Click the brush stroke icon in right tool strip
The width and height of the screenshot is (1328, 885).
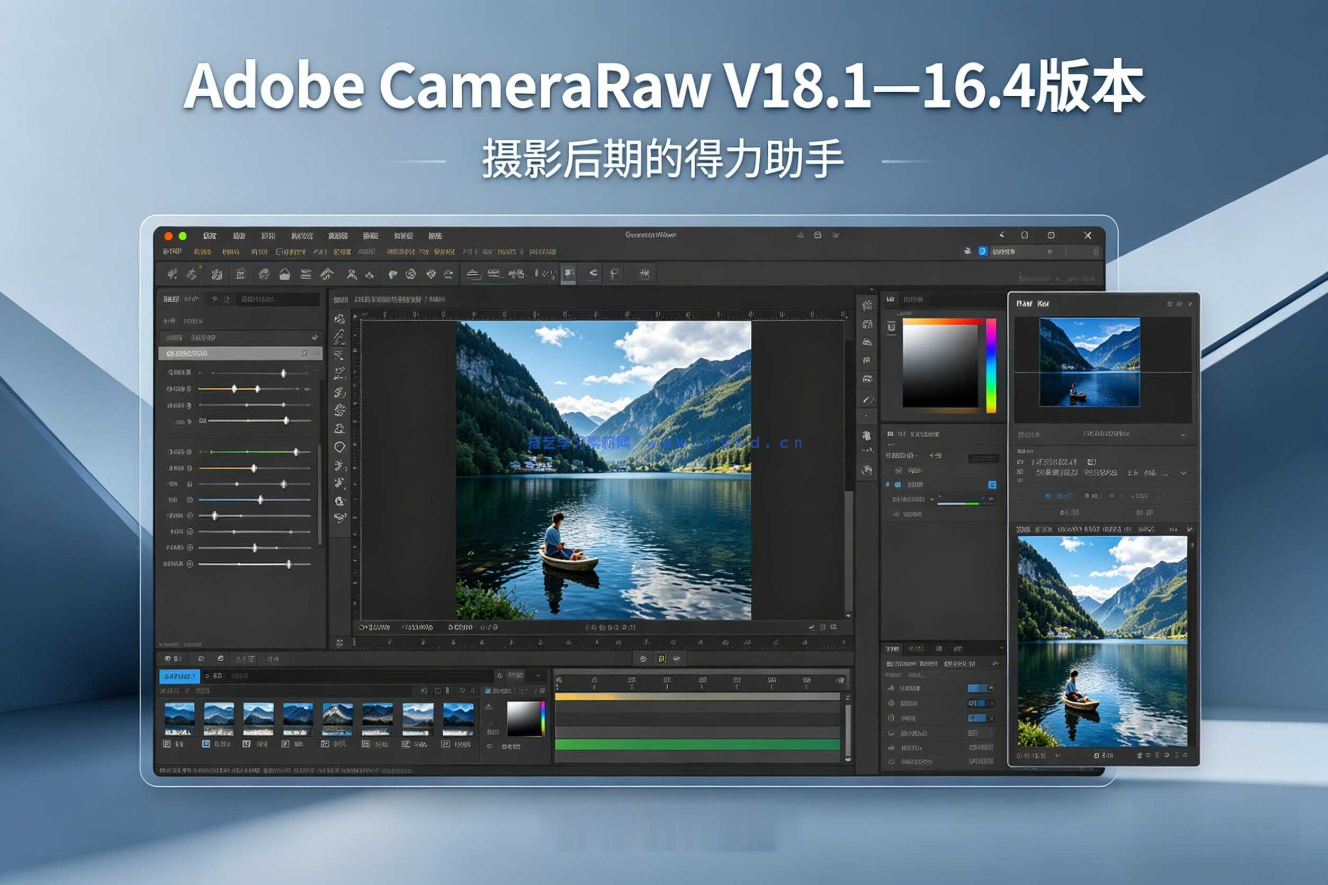click(868, 400)
